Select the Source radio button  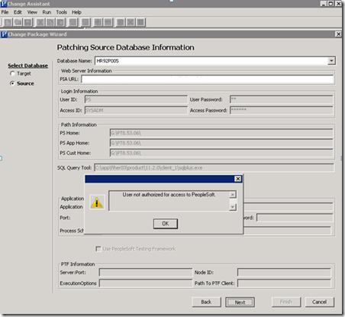[x=12, y=83]
